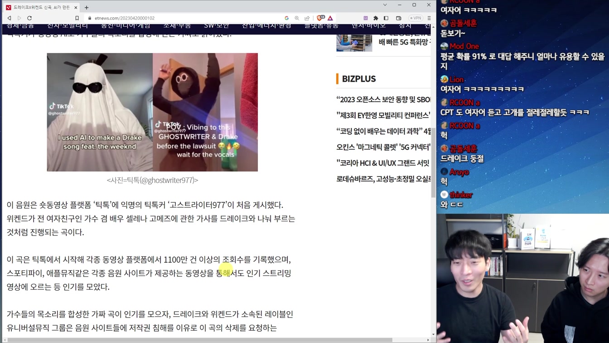Open the 5G 특화망 sidebar article thumbnail
Image resolution: width=609 pixels, height=343 pixels.
[x=354, y=43]
